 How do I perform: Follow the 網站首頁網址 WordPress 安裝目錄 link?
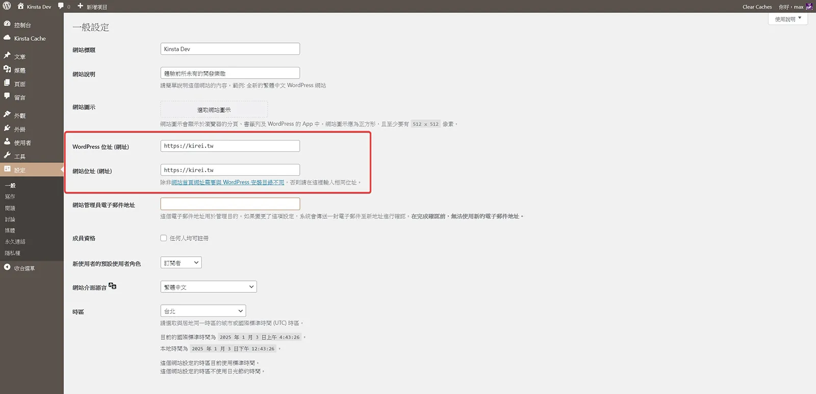(x=228, y=182)
